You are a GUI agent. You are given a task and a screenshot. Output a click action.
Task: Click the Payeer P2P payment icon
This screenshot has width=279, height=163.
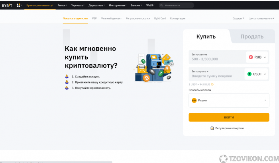point(194,101)
